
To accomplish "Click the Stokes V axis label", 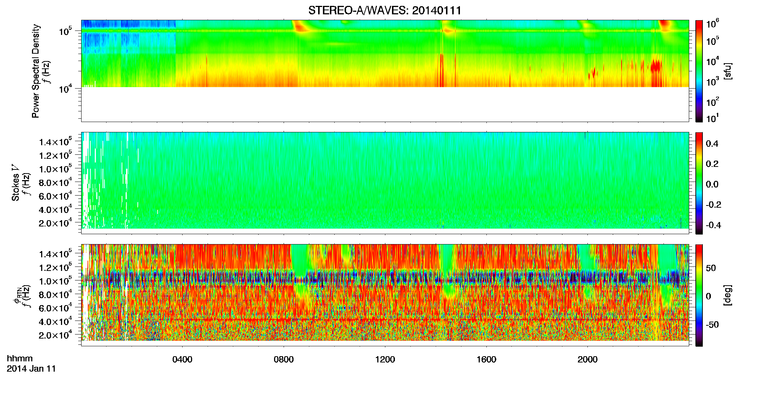I will click(15, 183).
